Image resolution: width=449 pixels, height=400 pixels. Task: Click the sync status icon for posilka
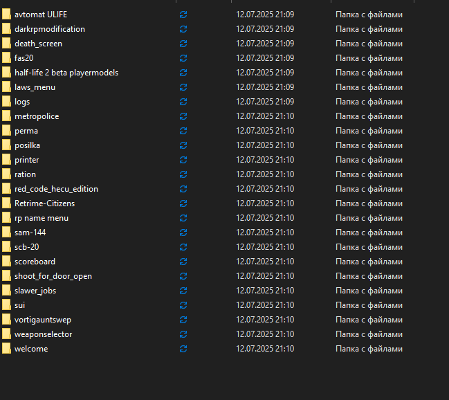183,145
